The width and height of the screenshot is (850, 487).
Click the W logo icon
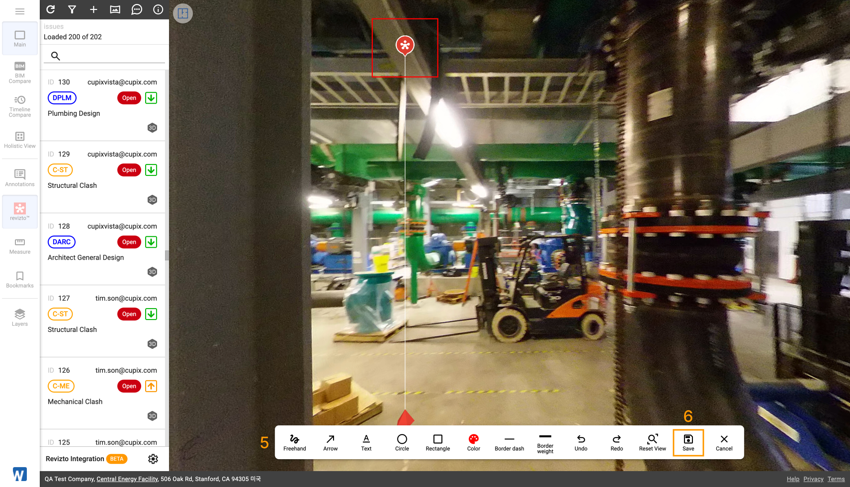pyautogui.click(x=20, y=474)
